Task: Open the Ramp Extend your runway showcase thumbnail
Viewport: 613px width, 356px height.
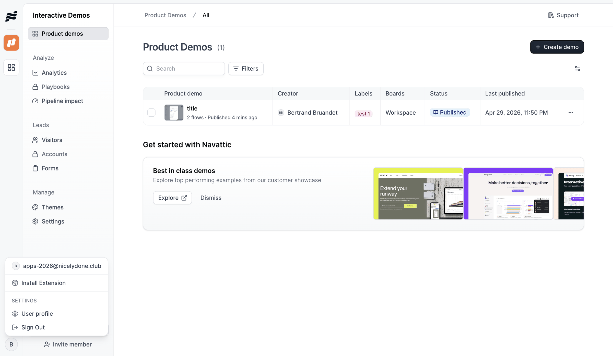Action: [418, 193]
